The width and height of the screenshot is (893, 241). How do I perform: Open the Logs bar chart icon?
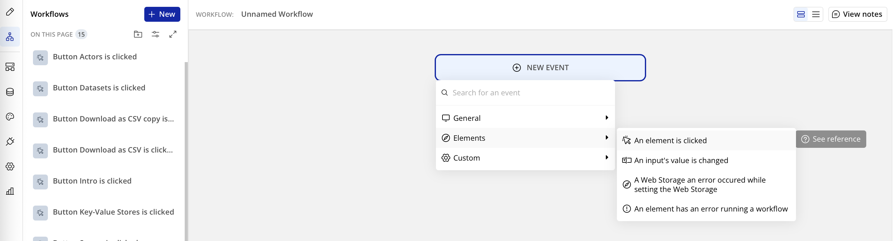[10, 191]
